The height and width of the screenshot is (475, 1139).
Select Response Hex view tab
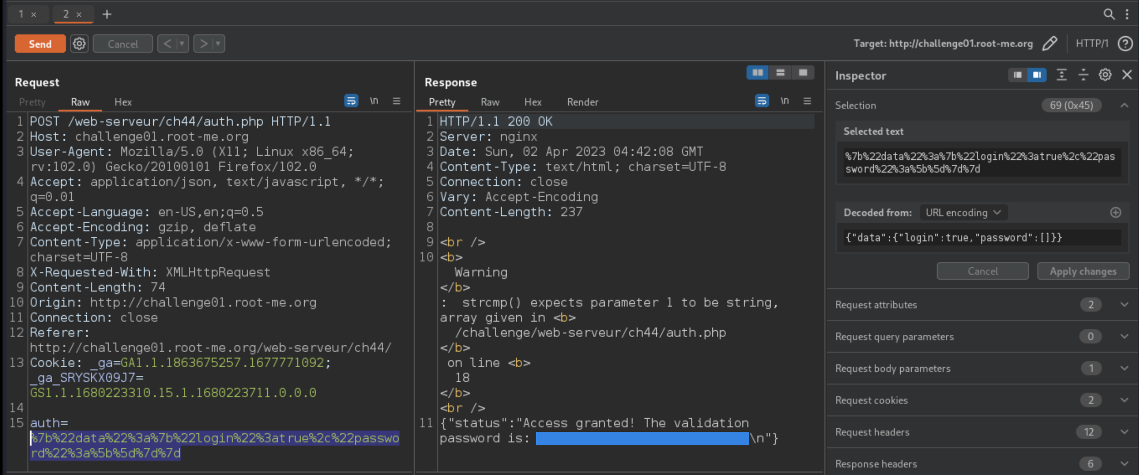[533, 102]
